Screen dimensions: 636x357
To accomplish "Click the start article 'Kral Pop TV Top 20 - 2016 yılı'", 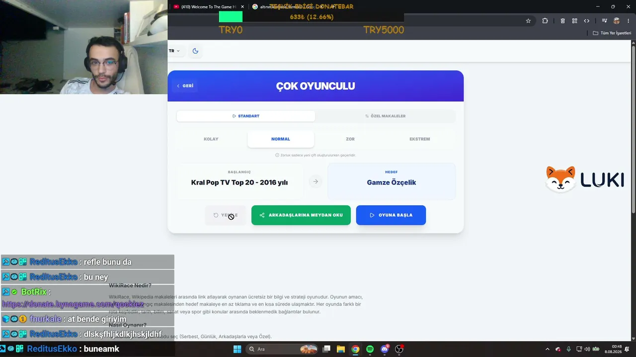I will [x=239, y=181].
